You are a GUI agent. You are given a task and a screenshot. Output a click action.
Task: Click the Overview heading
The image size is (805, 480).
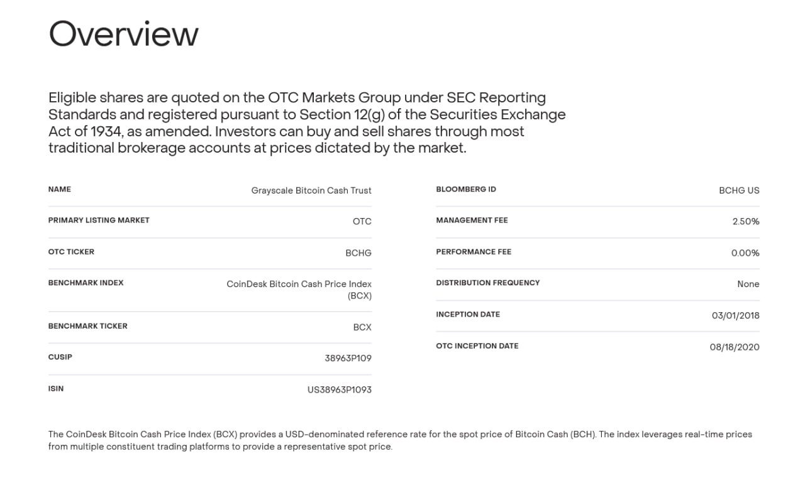click(x=124, y=34)
